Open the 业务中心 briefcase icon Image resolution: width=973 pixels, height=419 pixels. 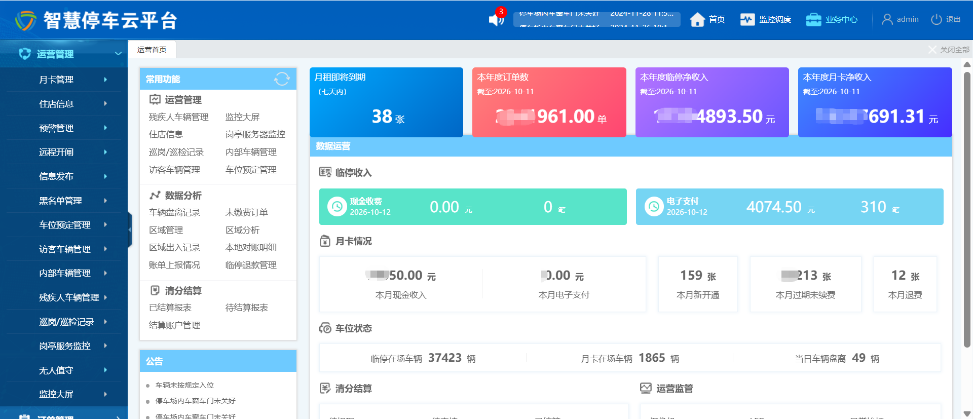click(813, 19)
